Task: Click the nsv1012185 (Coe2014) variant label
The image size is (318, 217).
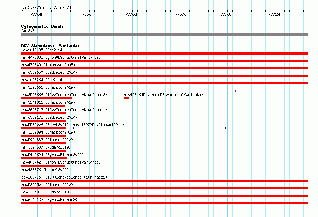Action: [x=43, y=50]
